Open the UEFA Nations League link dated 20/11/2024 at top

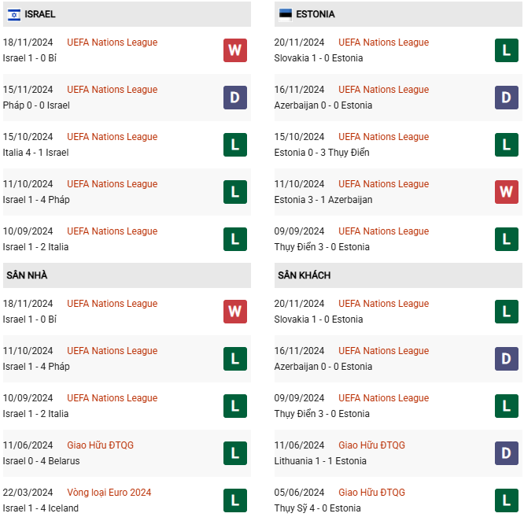(383, 42)
